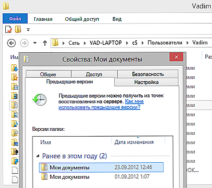This screenshot has height=188, width=212.
Task: Navigate to VAD-LAPTOP in the breadcrumb
Action: coord(106,43)
